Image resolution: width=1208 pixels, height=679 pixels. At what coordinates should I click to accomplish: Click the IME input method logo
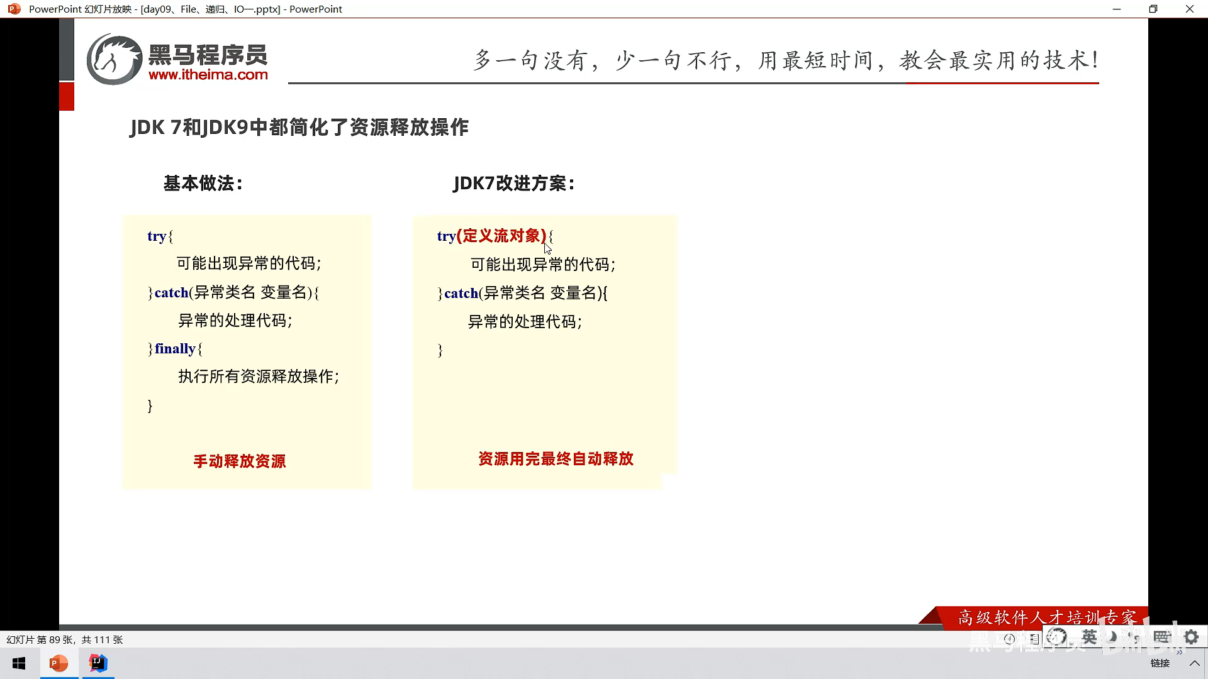coord(1056,637)
